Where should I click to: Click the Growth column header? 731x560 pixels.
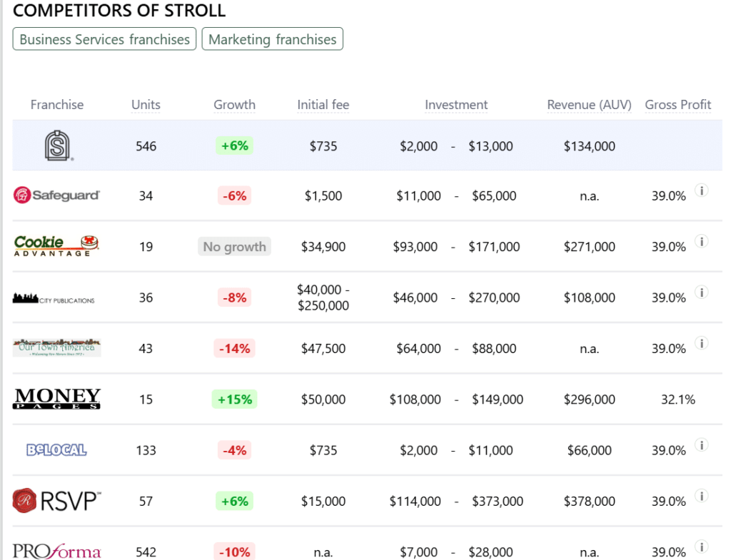coord(234,105)
